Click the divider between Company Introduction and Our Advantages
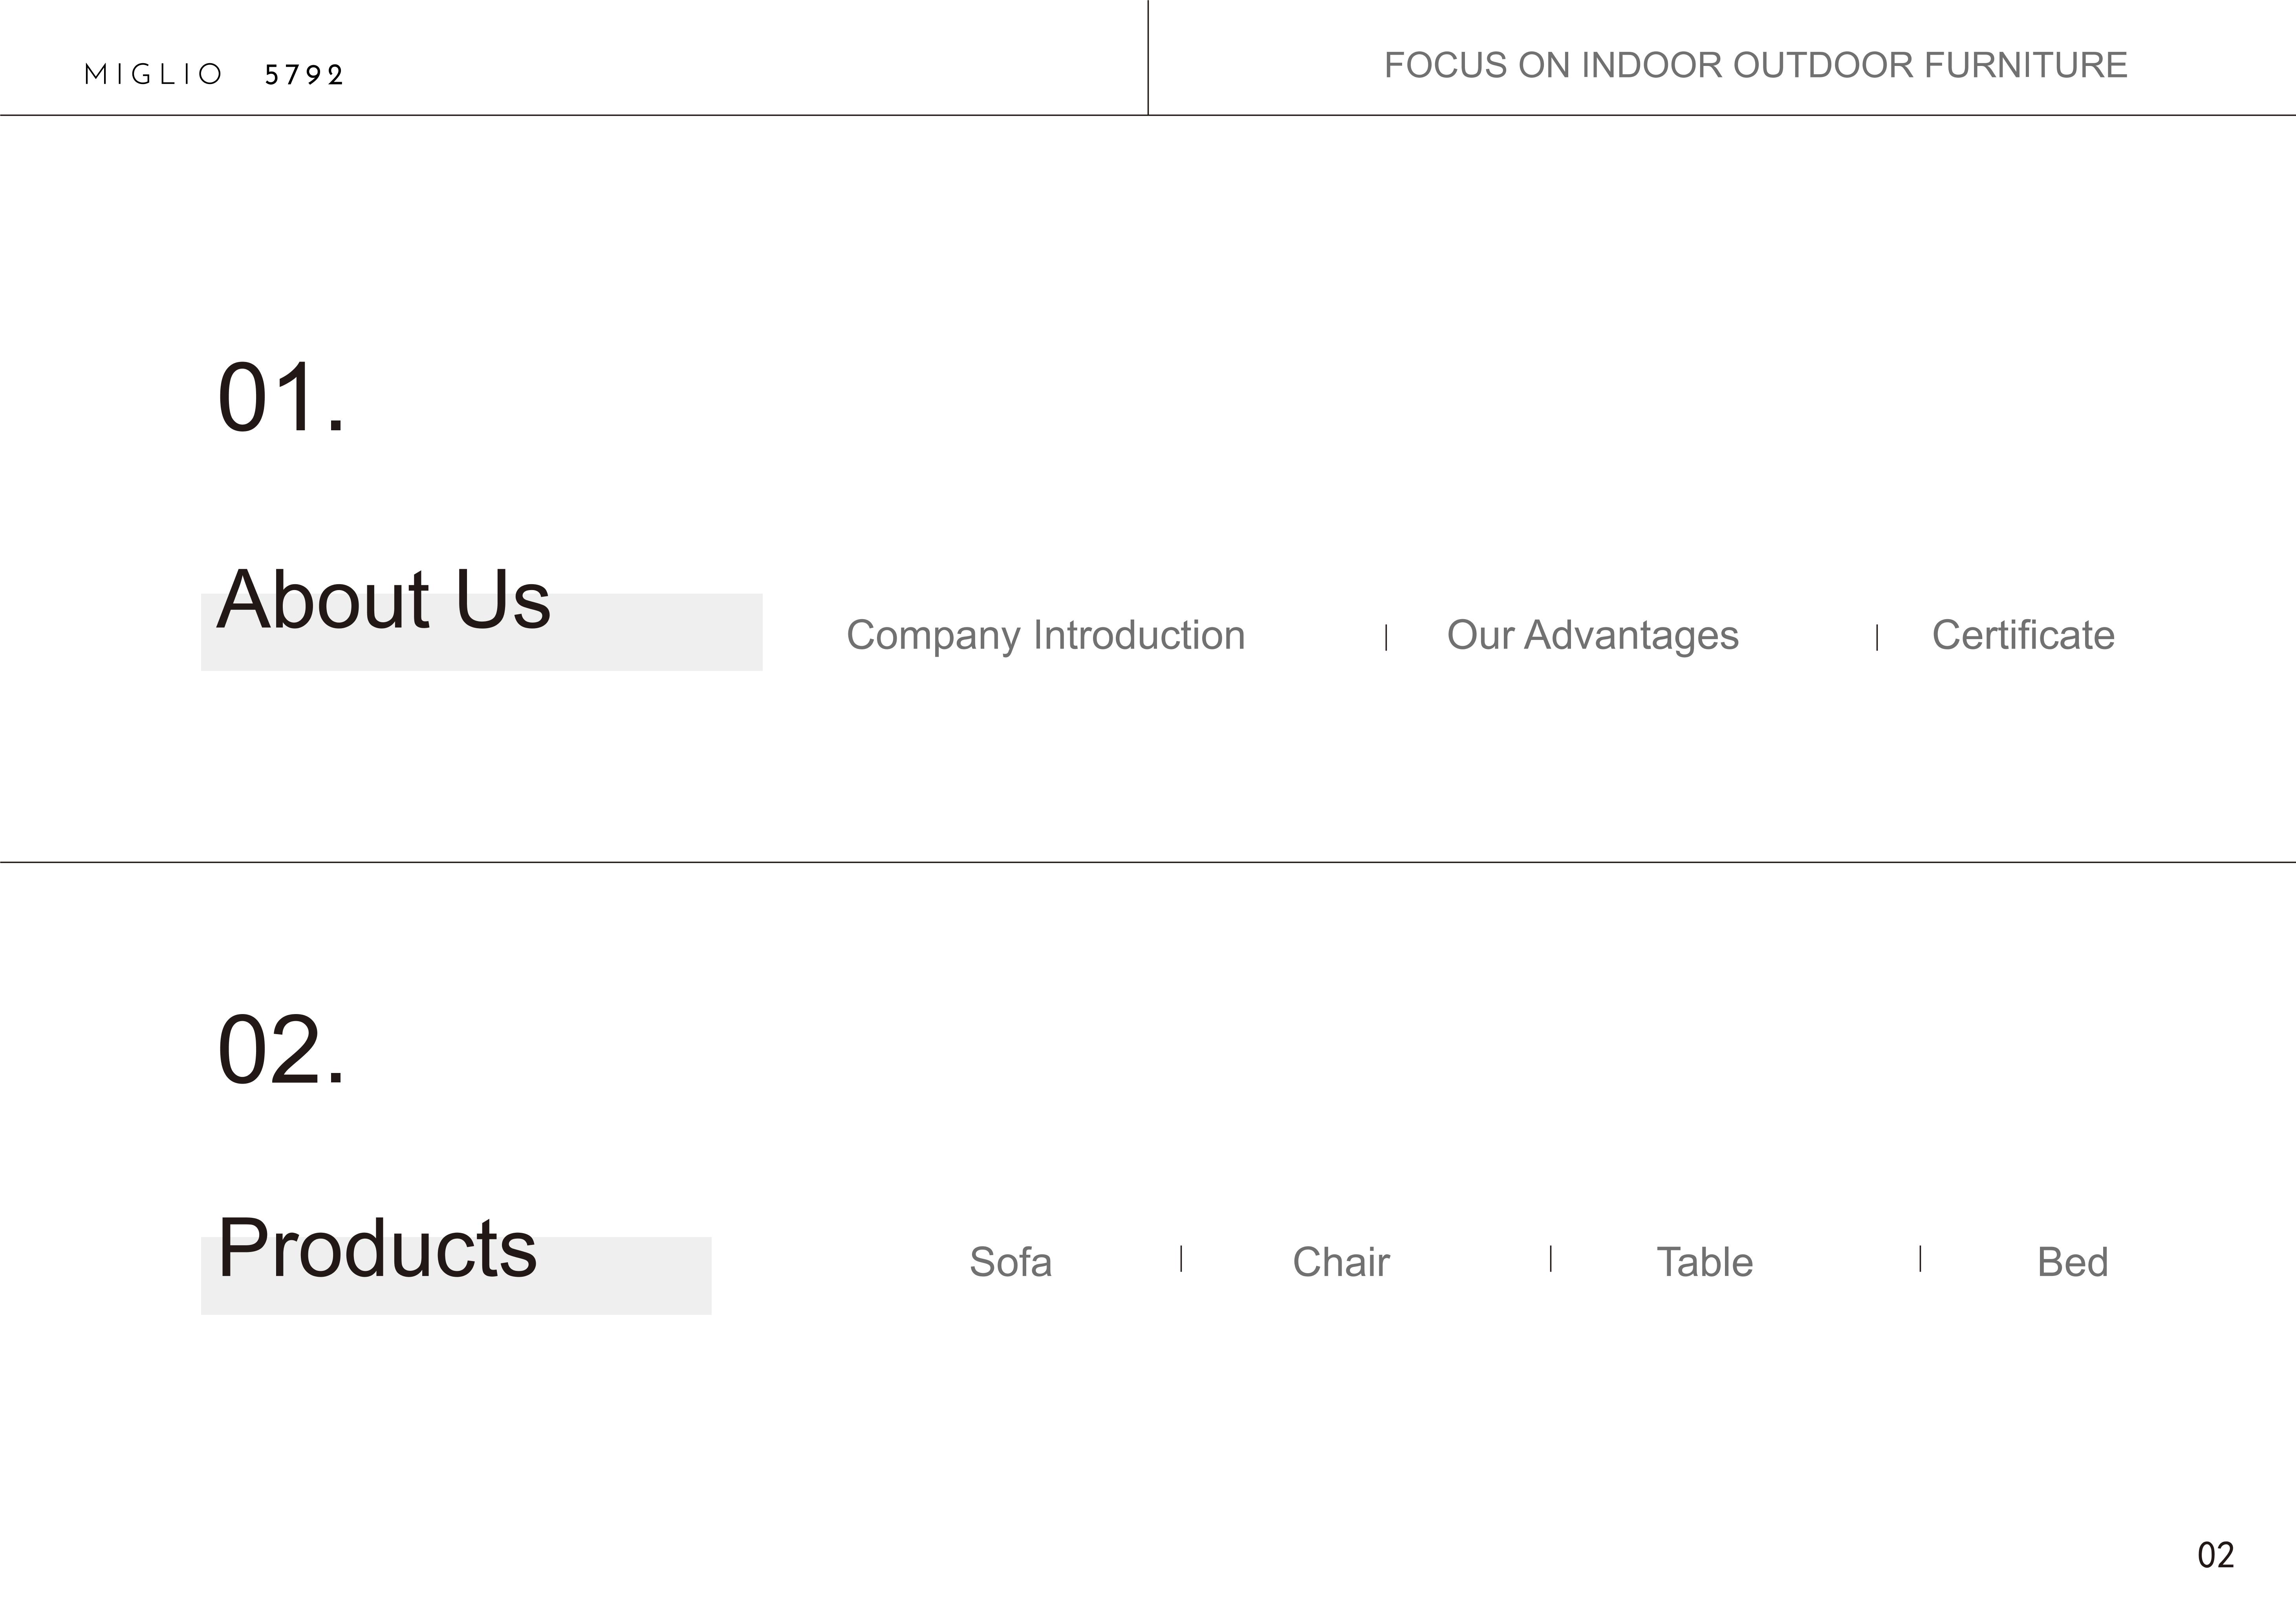This screenshot has height=1623, width=2296. pos(1386,638)
